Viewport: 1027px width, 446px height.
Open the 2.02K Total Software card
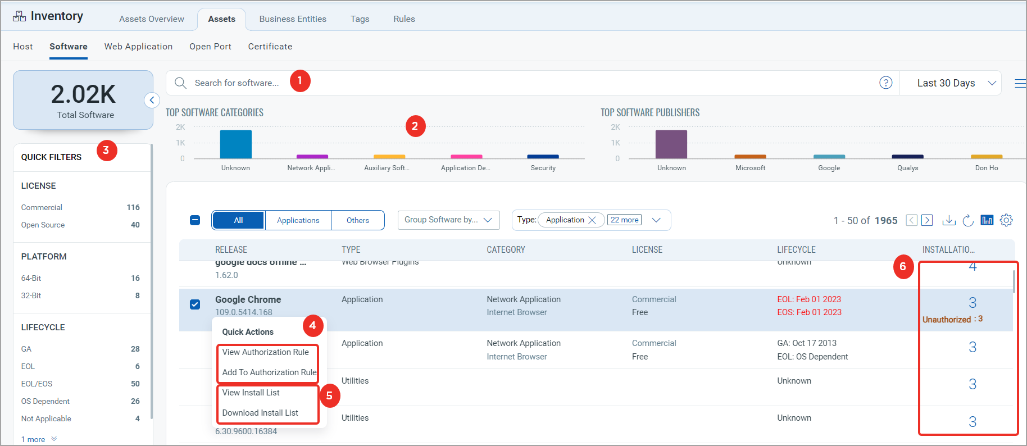click(x=83, y=100)
